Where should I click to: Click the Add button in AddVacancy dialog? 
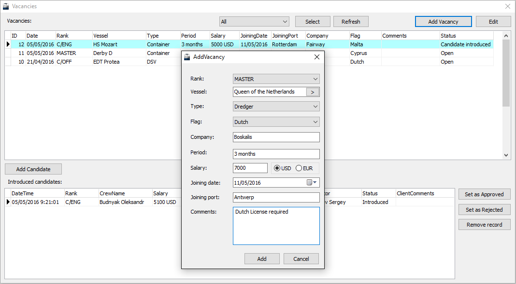[262, 259]
